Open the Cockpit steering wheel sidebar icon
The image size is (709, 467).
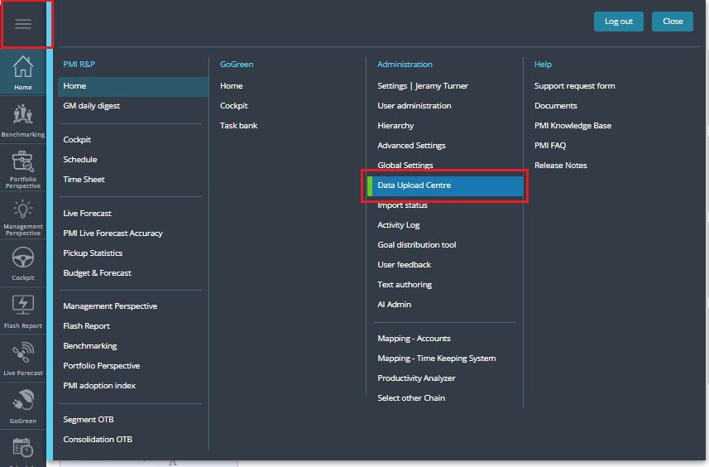click(23, 264)
